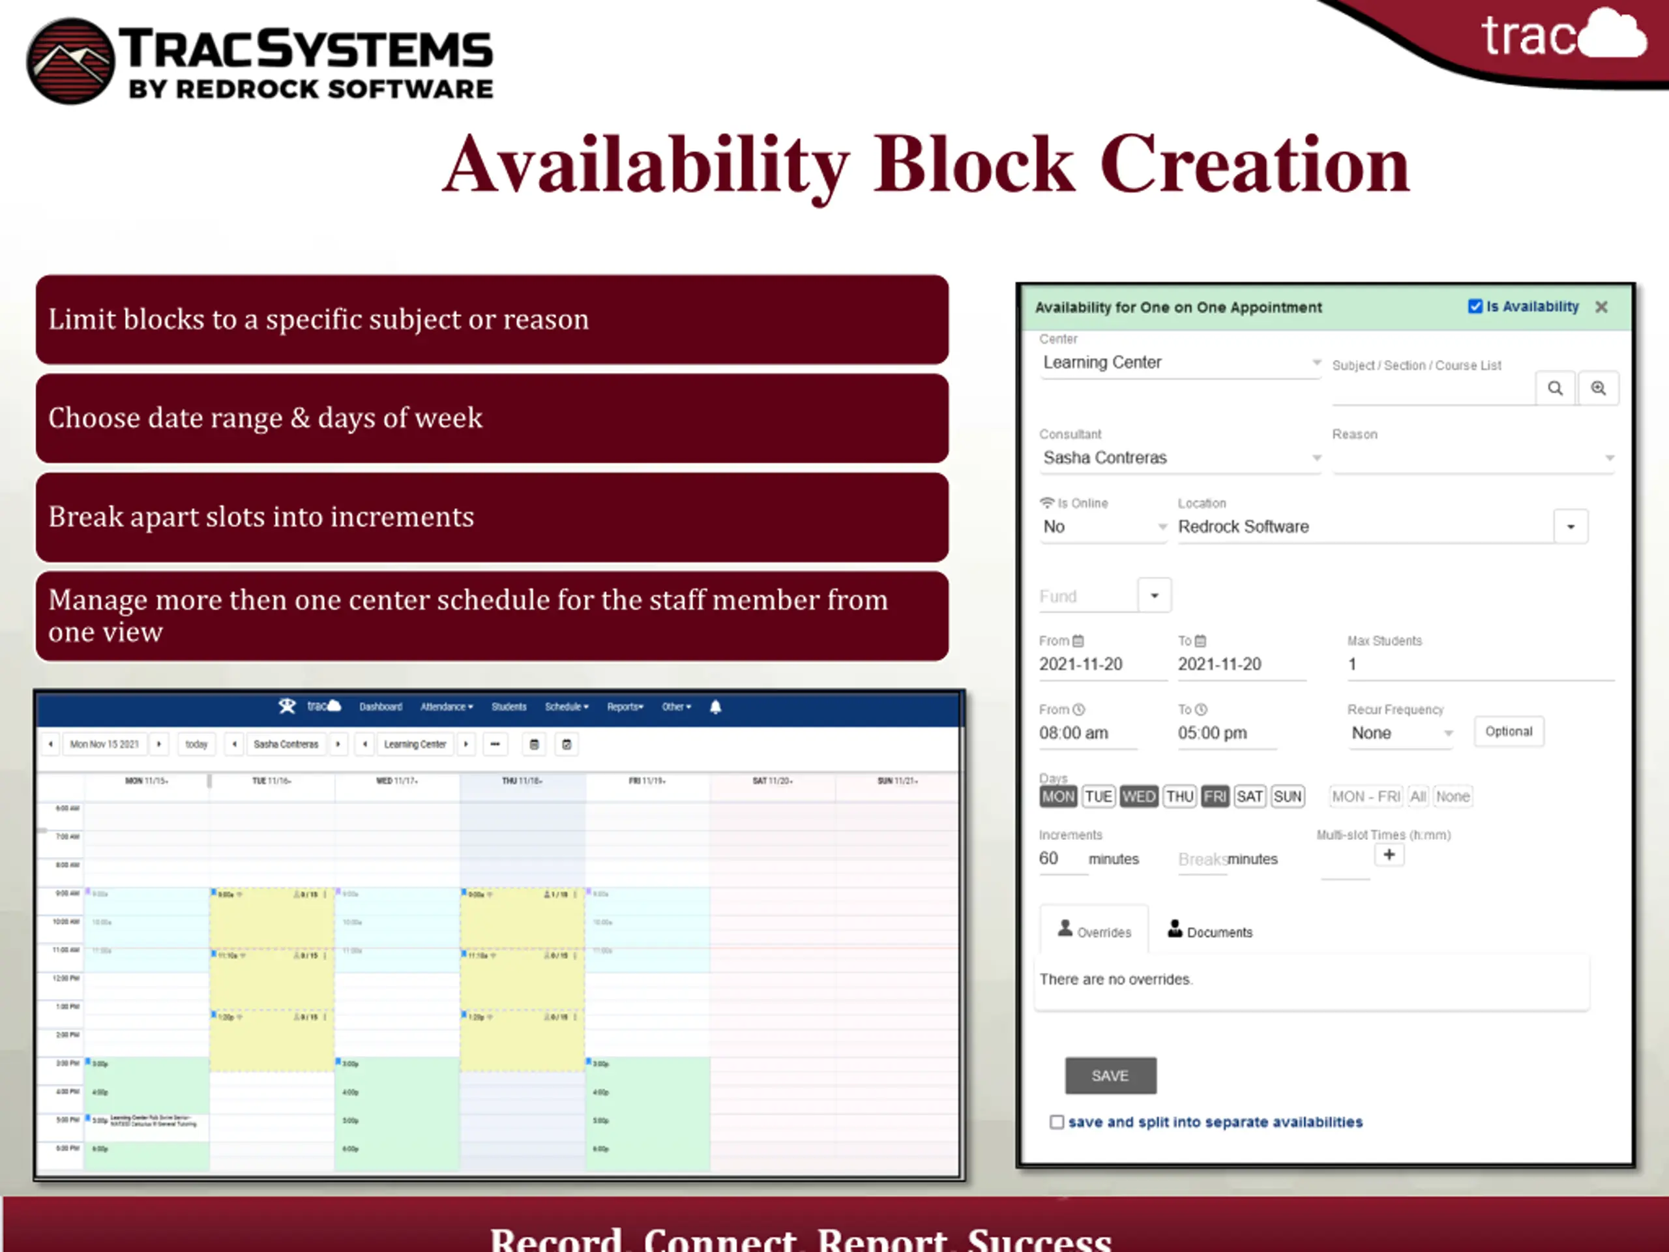Click the notification bell in the trac navbar
The height and width of the screenshot is (1252, 1669).
coord(715,707)
